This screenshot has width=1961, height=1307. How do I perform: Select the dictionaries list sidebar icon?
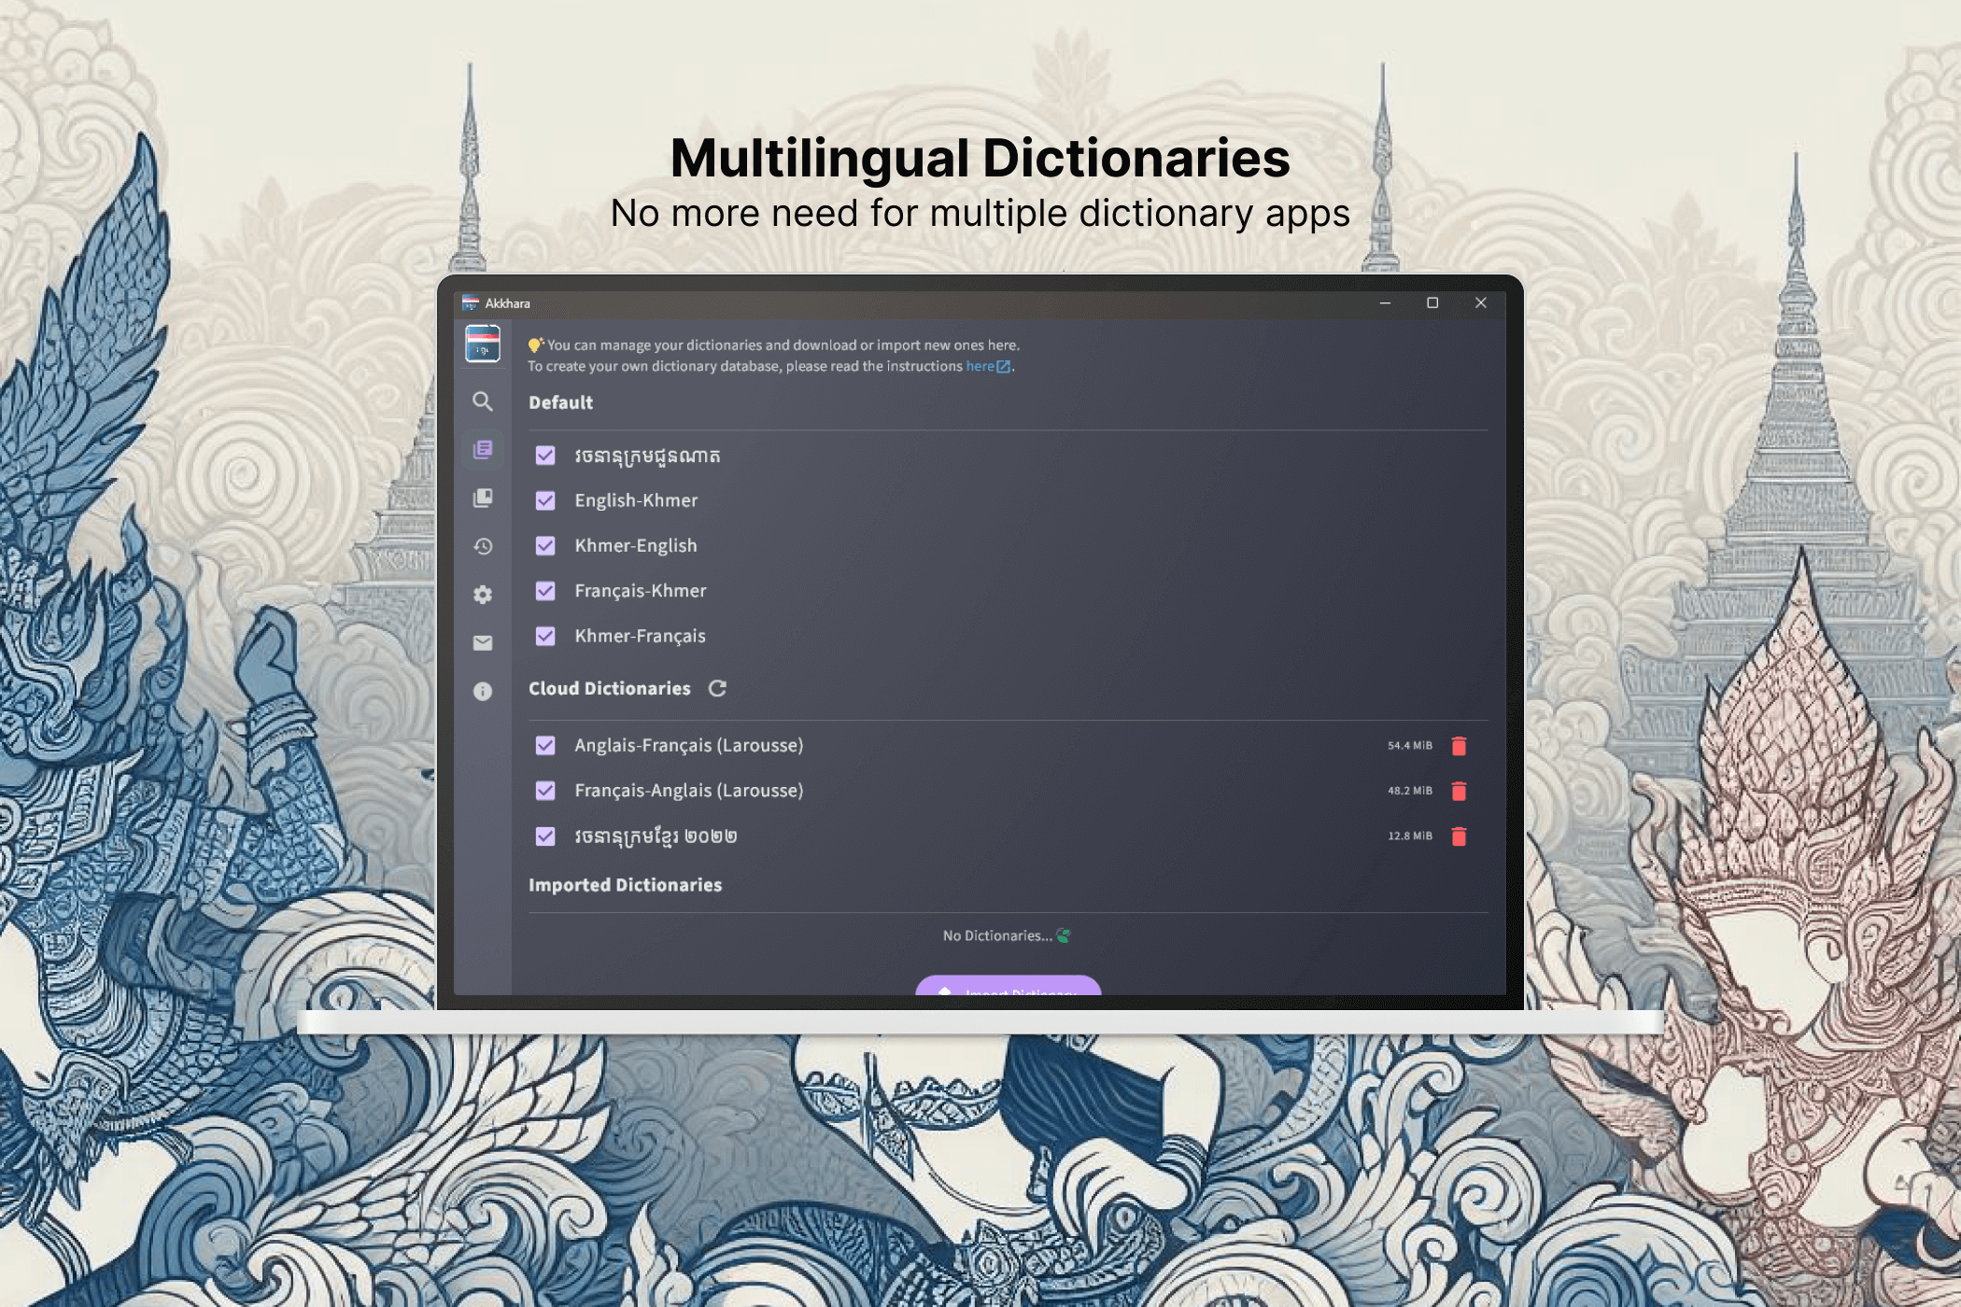click(482, 450)
